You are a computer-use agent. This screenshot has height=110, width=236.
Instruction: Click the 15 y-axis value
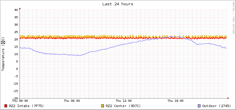coord(16,47)
